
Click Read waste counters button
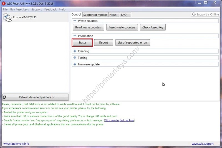coord(89,27)
